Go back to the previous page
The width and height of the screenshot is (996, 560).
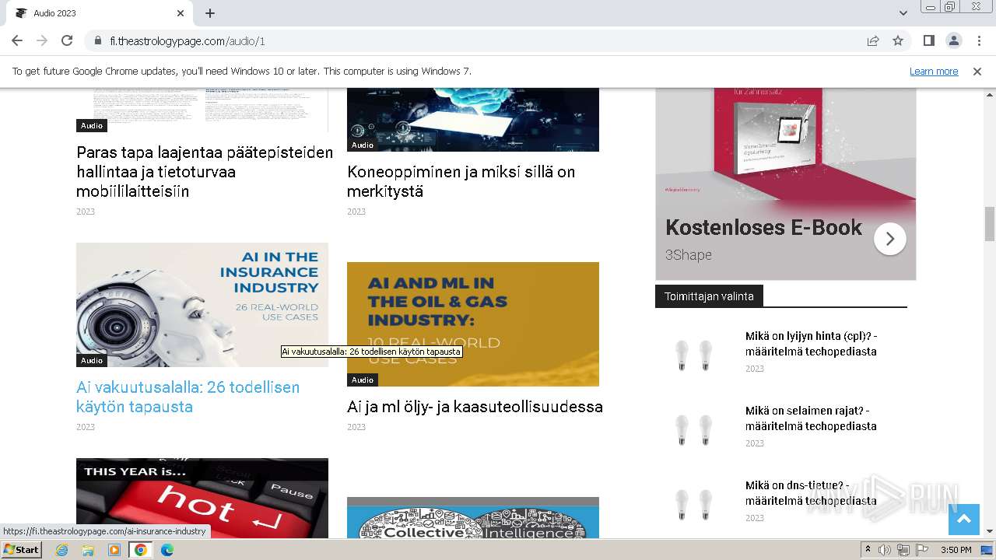click(x=17, y=40)
